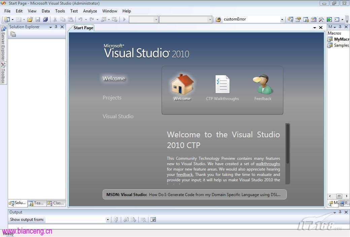Click the Properties icon in Solution Explorer
Viewport: 350px width, 237px height.
pos(13,34)
